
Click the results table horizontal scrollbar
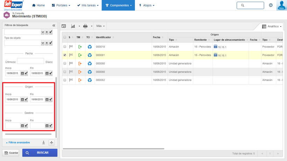113,149
